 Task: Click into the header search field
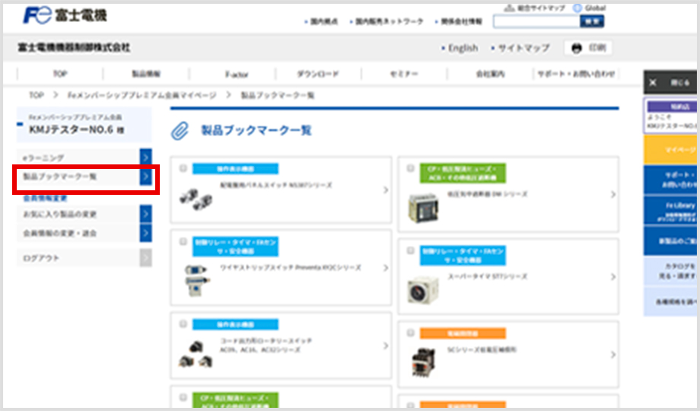[536, 21]
